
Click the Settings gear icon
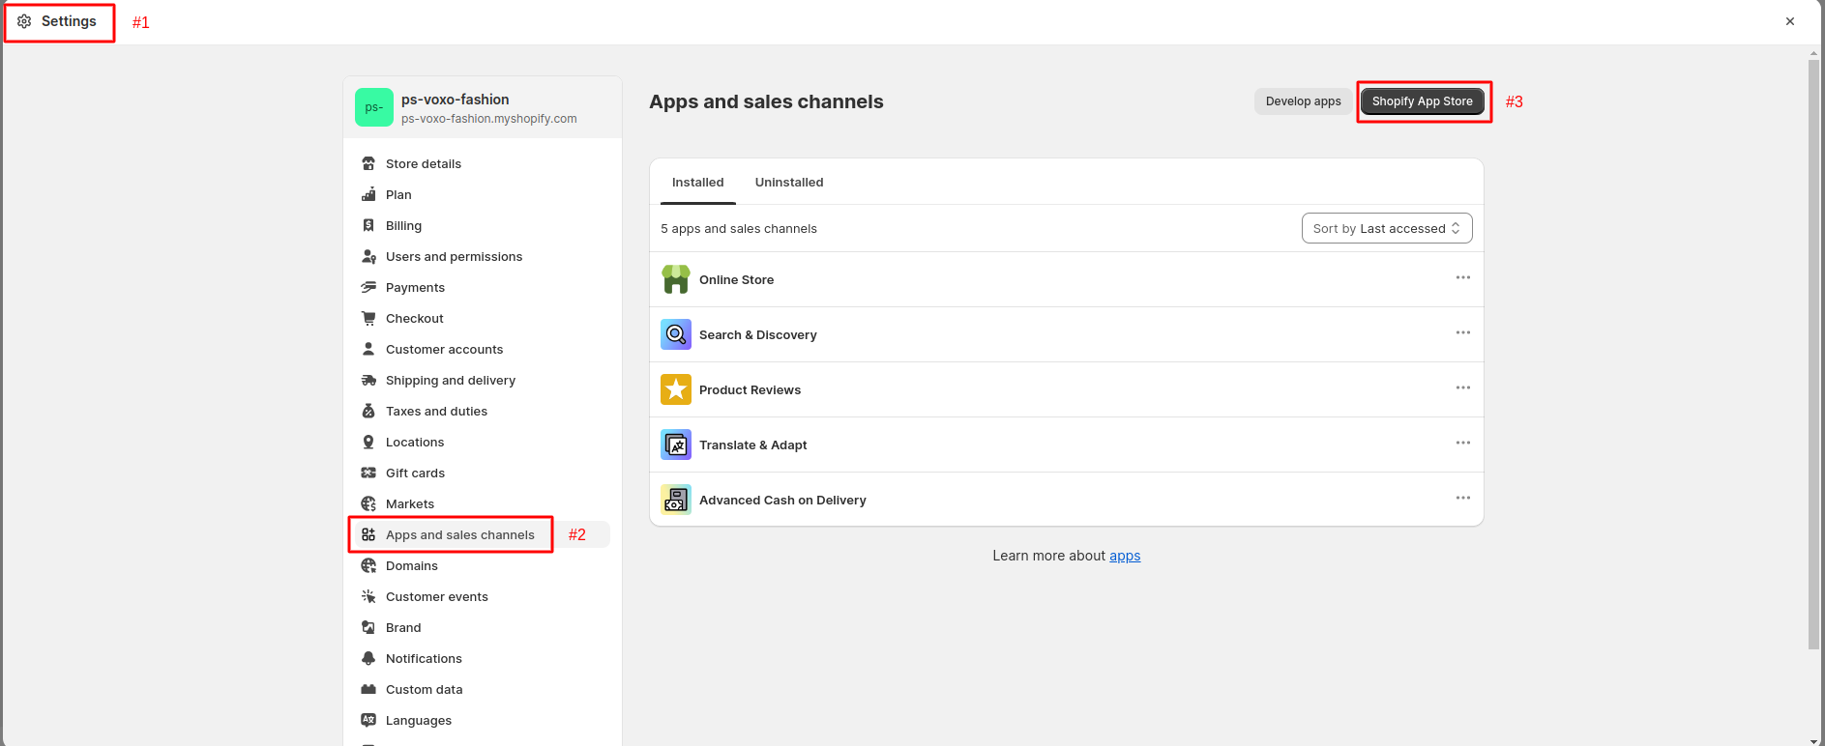(x=24, y=21)
